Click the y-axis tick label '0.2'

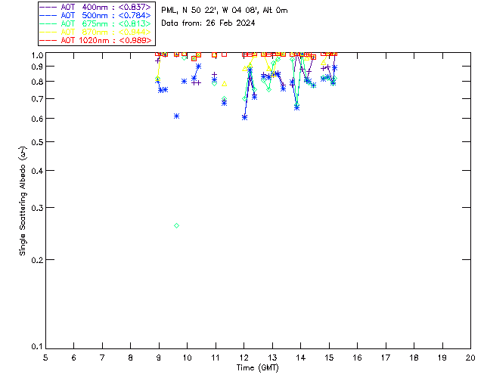[37, 260]
